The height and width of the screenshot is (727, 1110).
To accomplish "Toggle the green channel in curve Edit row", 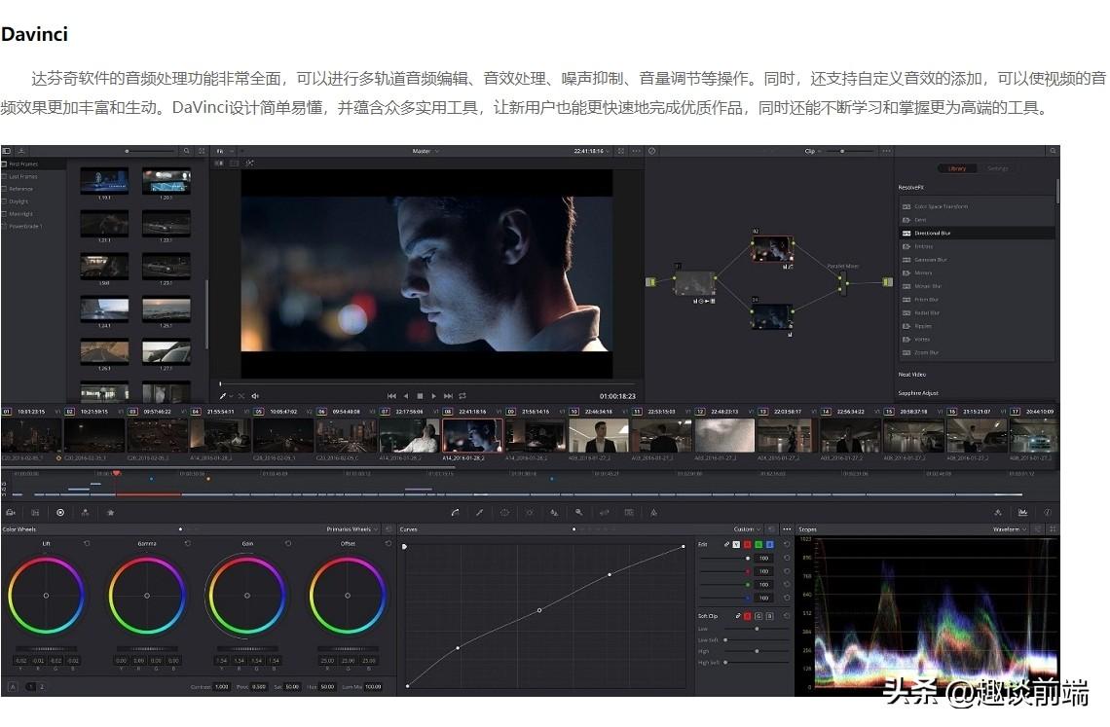I will point(758,544).
